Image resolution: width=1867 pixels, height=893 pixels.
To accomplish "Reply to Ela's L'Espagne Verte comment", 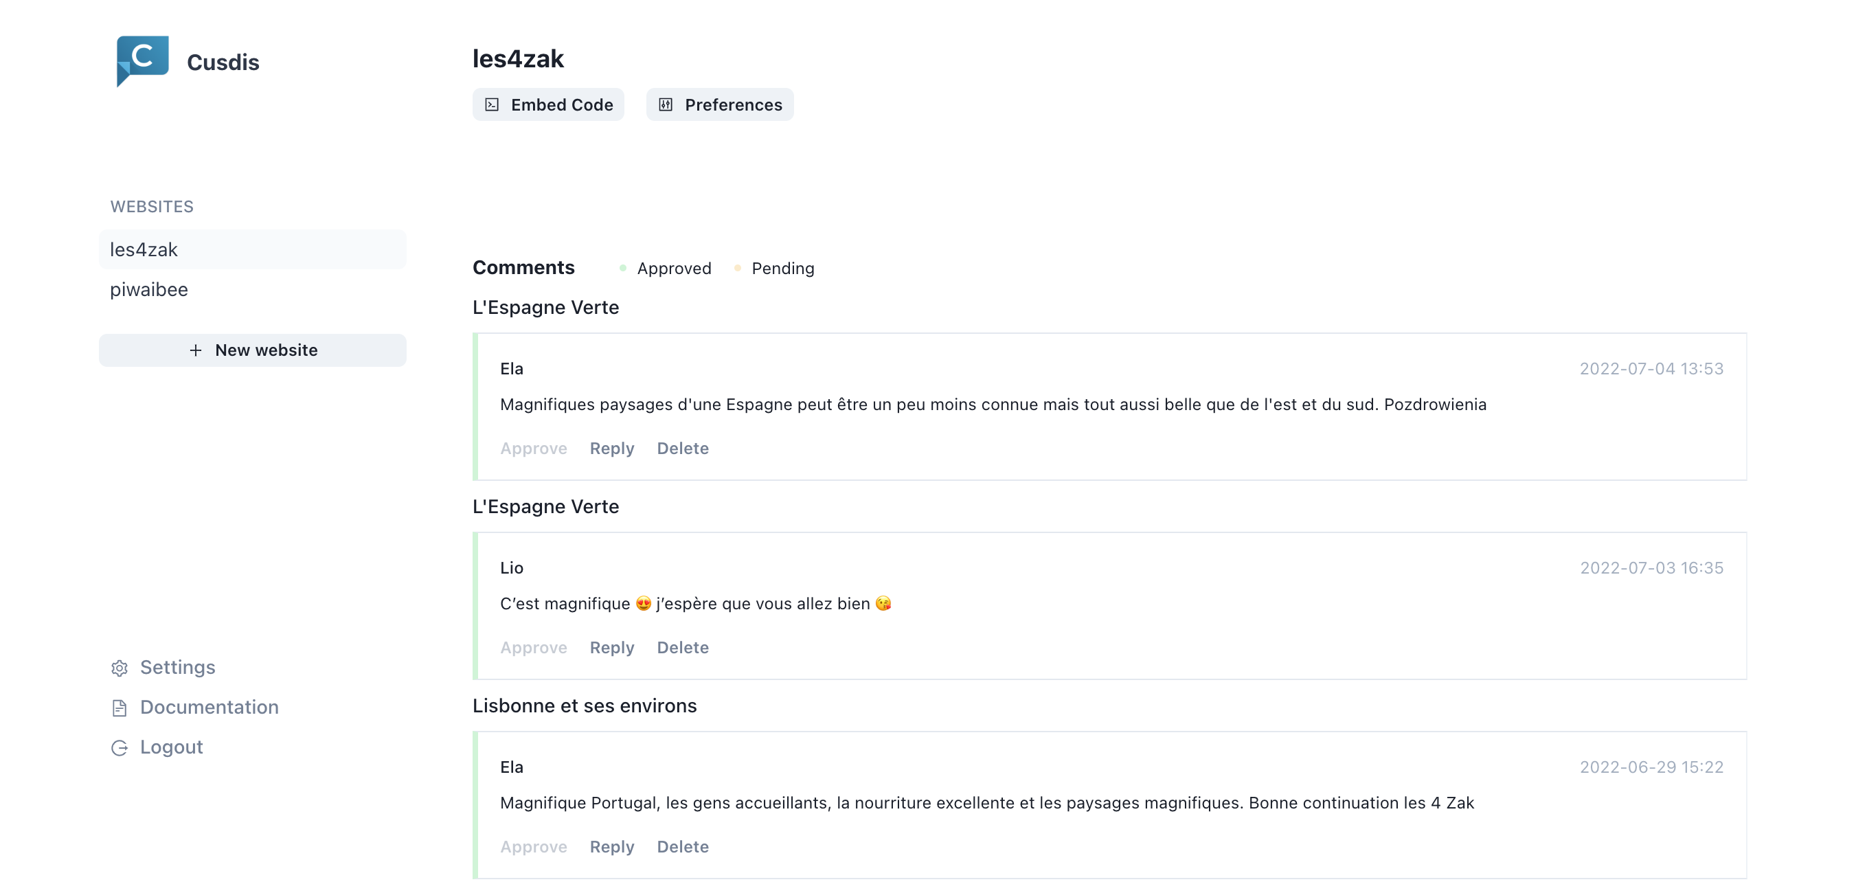I will [x=612, y=448].
